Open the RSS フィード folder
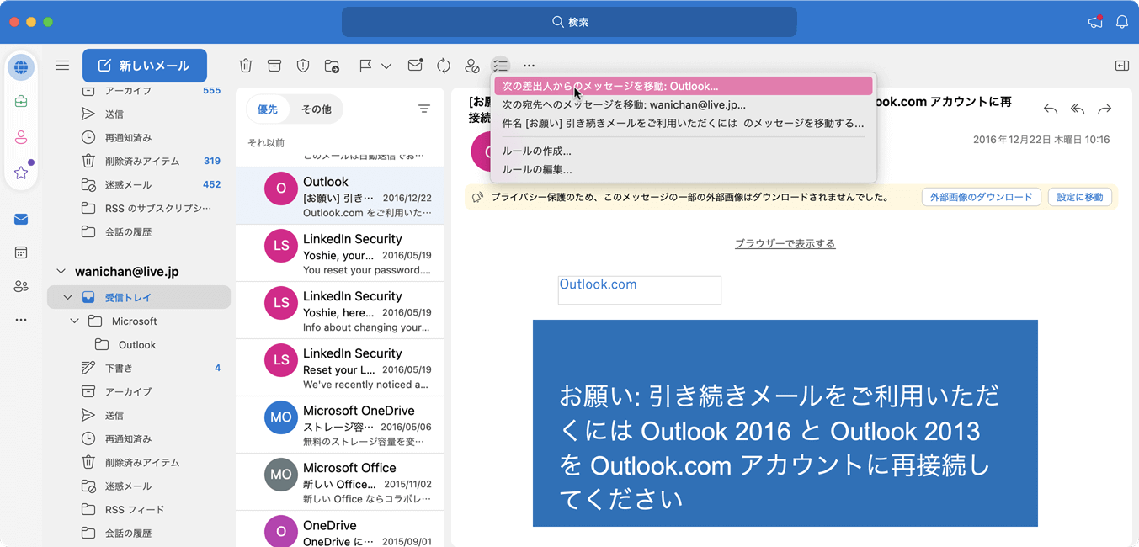Screen dimensions: 1139x547 [x=139, y=509]
